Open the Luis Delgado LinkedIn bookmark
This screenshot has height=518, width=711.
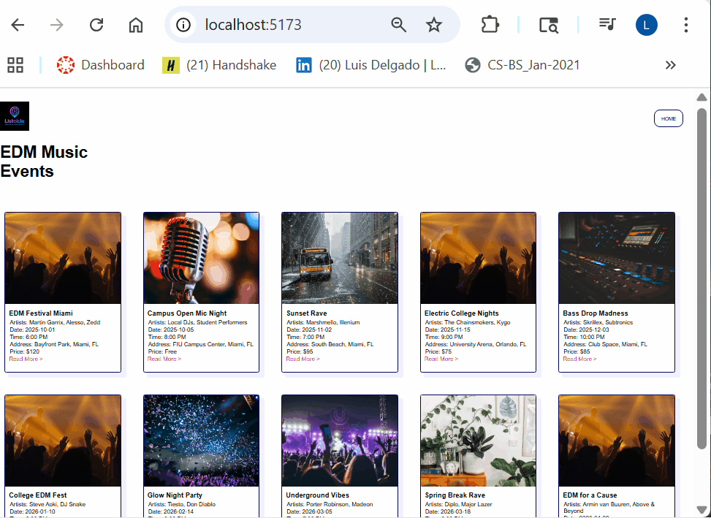point(371,65)
